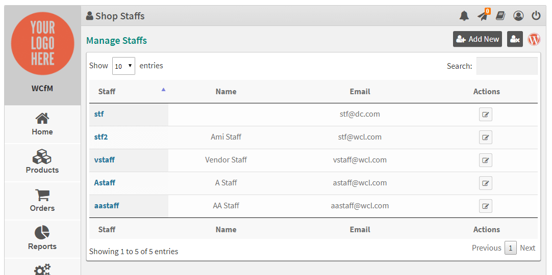Click the Add New staff button
The width and height of the screenshot is (552, 275).
[478, 39]
